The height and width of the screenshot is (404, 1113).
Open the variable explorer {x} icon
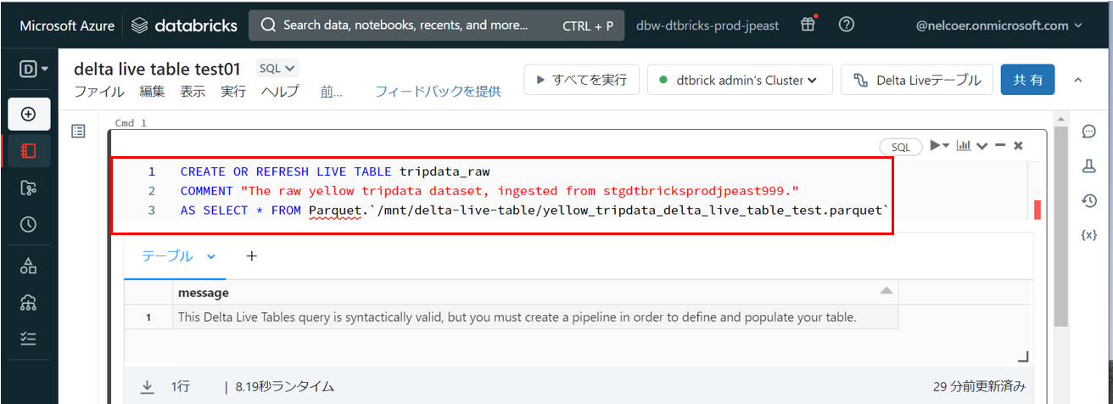click(x=1089, y=234)
